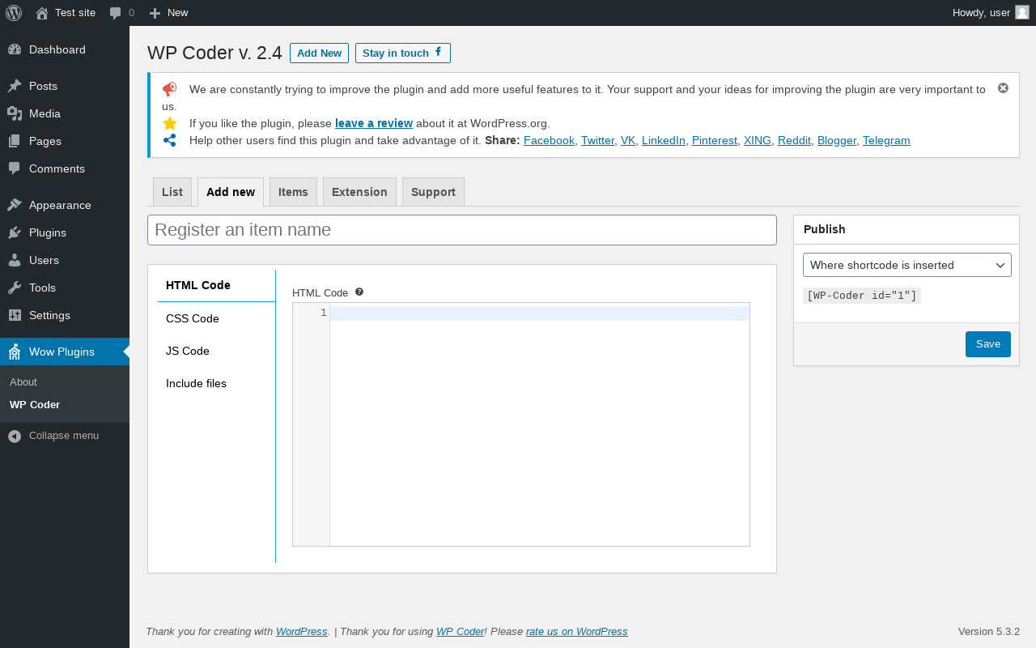The image size is (1036, 648).
Task: Click the Plugins plug icon
Action: [x=15, y=232]
